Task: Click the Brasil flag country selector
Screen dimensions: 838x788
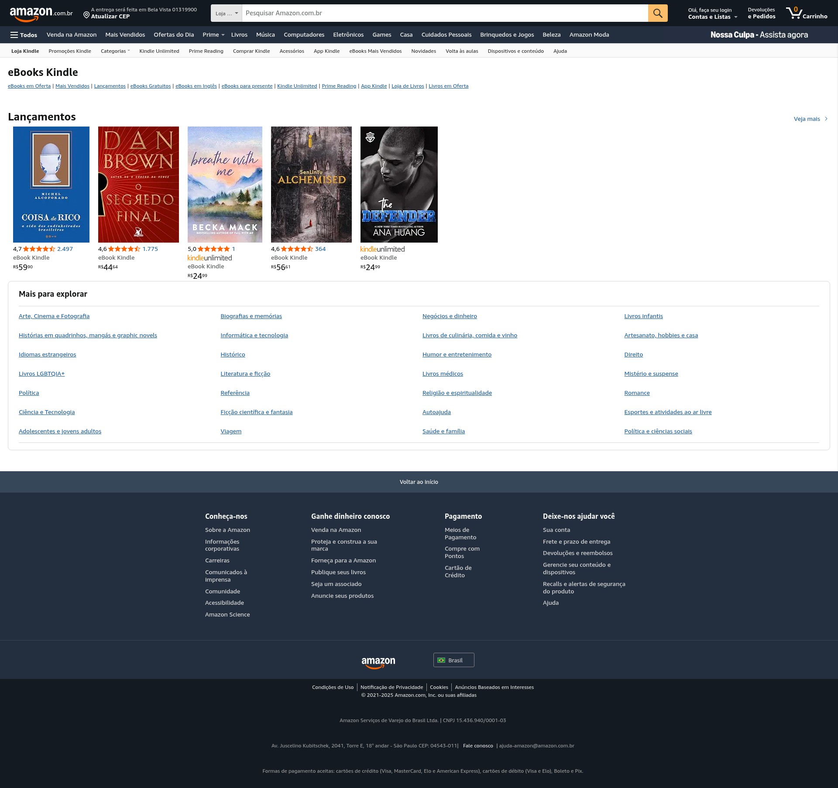Action: [453, 660]
